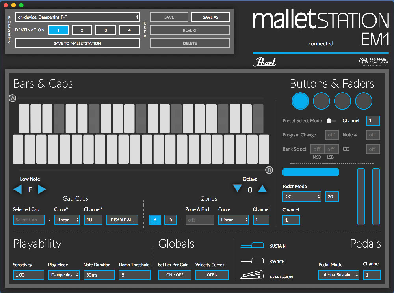Image resolution: width=394 pixels, height=293 pixels.
Task: Click the sustain pedal icon
Action: (x=252, y=246)
